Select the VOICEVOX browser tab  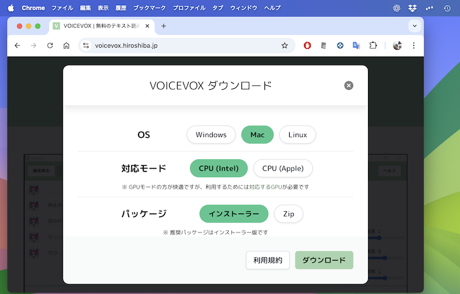tap(102, 26)
